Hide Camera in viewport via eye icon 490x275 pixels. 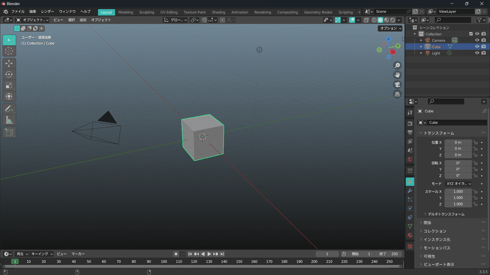tap(477, 40)
